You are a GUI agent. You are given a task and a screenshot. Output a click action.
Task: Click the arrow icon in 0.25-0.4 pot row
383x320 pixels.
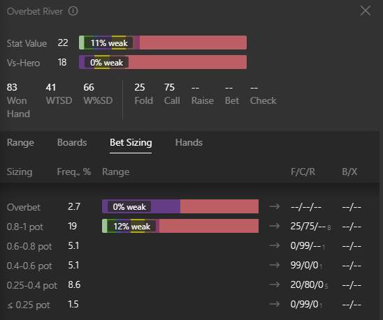pos(275,284)
